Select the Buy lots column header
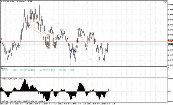The height and width of the screenshot is (105, 173). point(23,70)
